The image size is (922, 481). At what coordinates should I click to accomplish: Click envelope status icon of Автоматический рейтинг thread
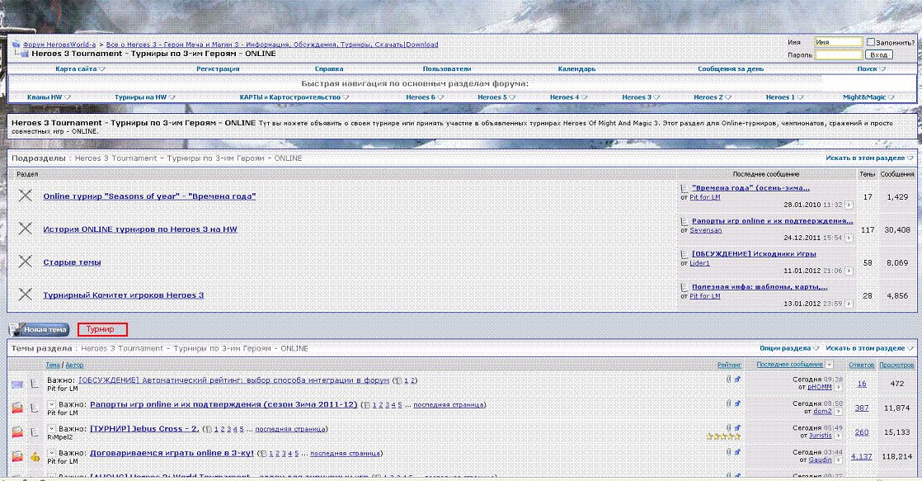(17, 384)
